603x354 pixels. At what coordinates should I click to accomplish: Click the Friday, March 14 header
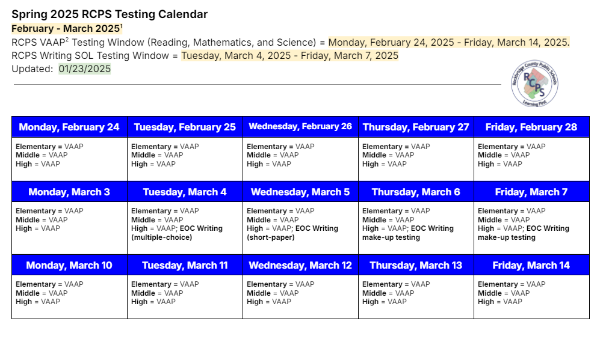pyautogui.click(x=531, y=265)
